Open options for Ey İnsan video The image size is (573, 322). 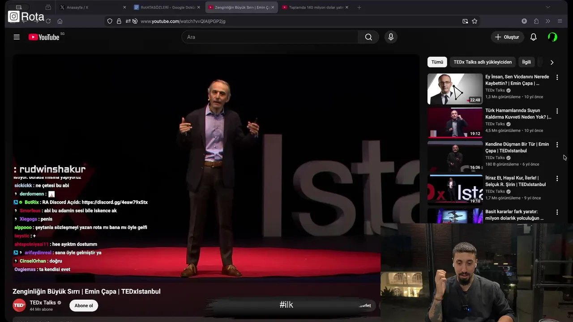pos(557,77)
